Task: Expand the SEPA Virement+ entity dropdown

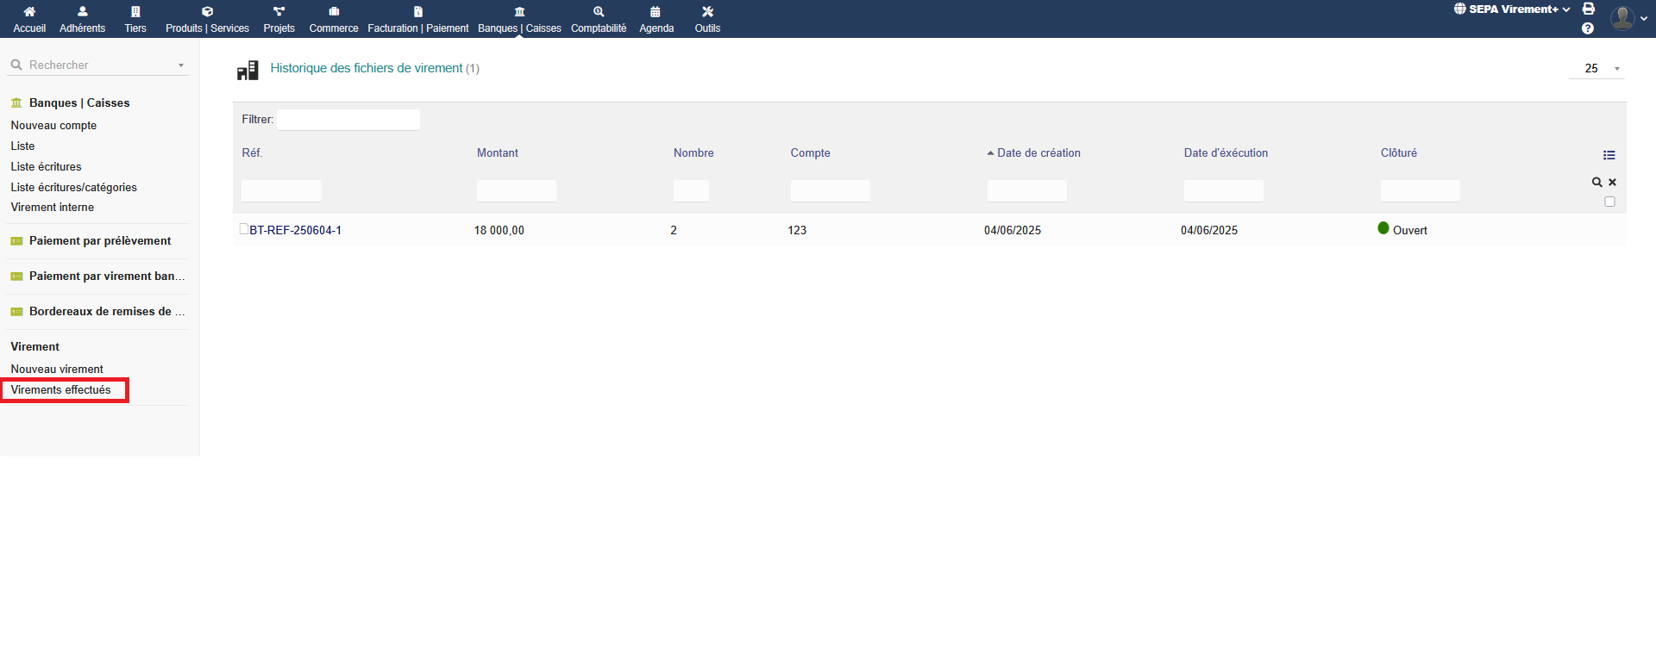Action: point(1512,9)
